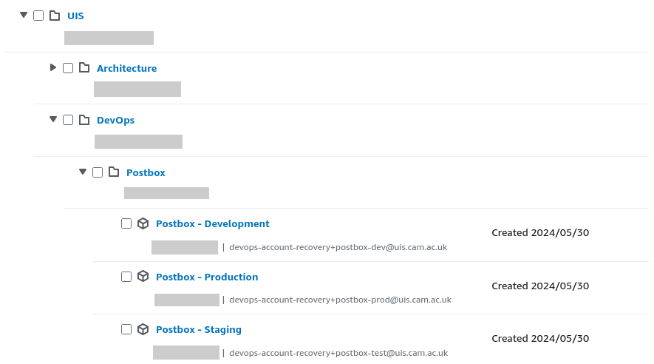Image resolution: width=654 pixels, height=364 pixels.
Task: Click the DevOps folder icon
Action: (x=84, y=120)
